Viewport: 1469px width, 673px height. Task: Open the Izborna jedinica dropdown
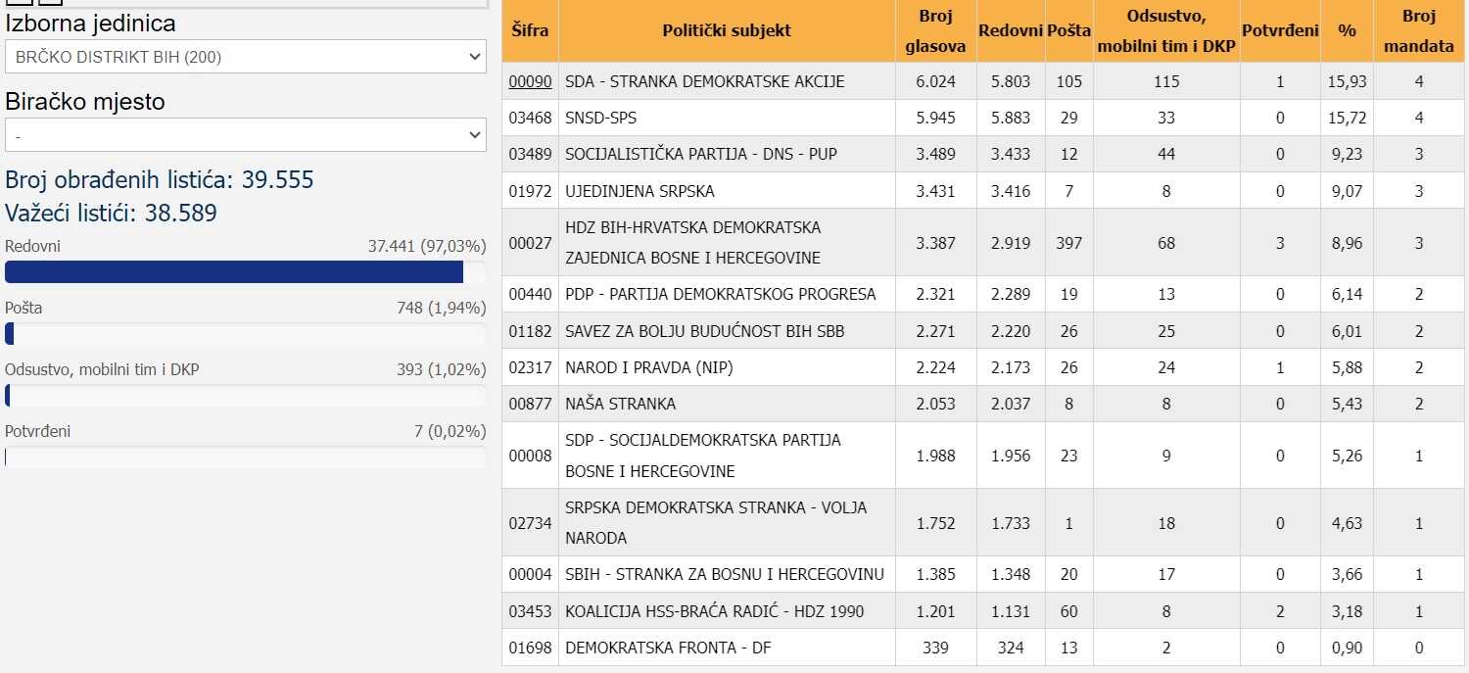[x=245, y=57]
